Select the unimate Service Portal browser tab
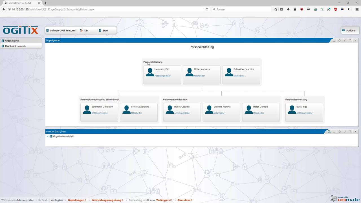Viewport: 361px width, 203px height. point(22,3)
